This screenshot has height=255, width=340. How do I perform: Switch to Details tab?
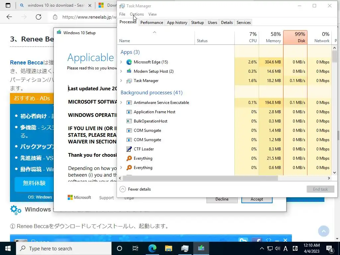[227, 23]
